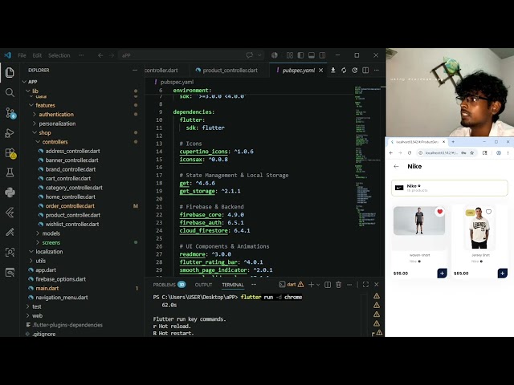Open the Extensions view icon

10,153
